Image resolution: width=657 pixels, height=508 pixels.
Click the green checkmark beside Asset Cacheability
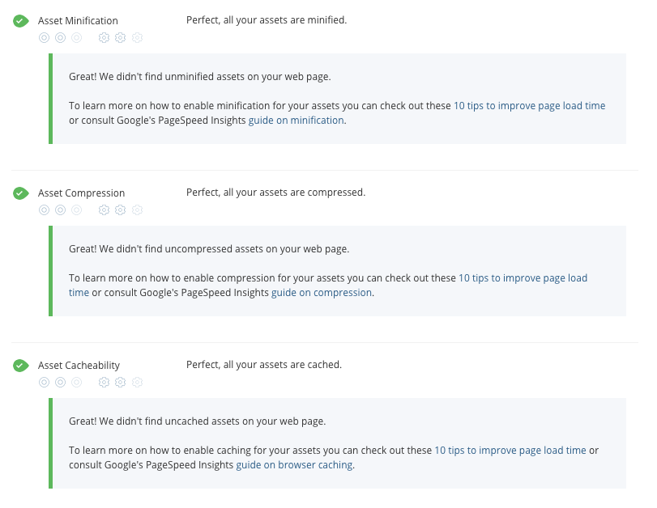click(21, 366)
